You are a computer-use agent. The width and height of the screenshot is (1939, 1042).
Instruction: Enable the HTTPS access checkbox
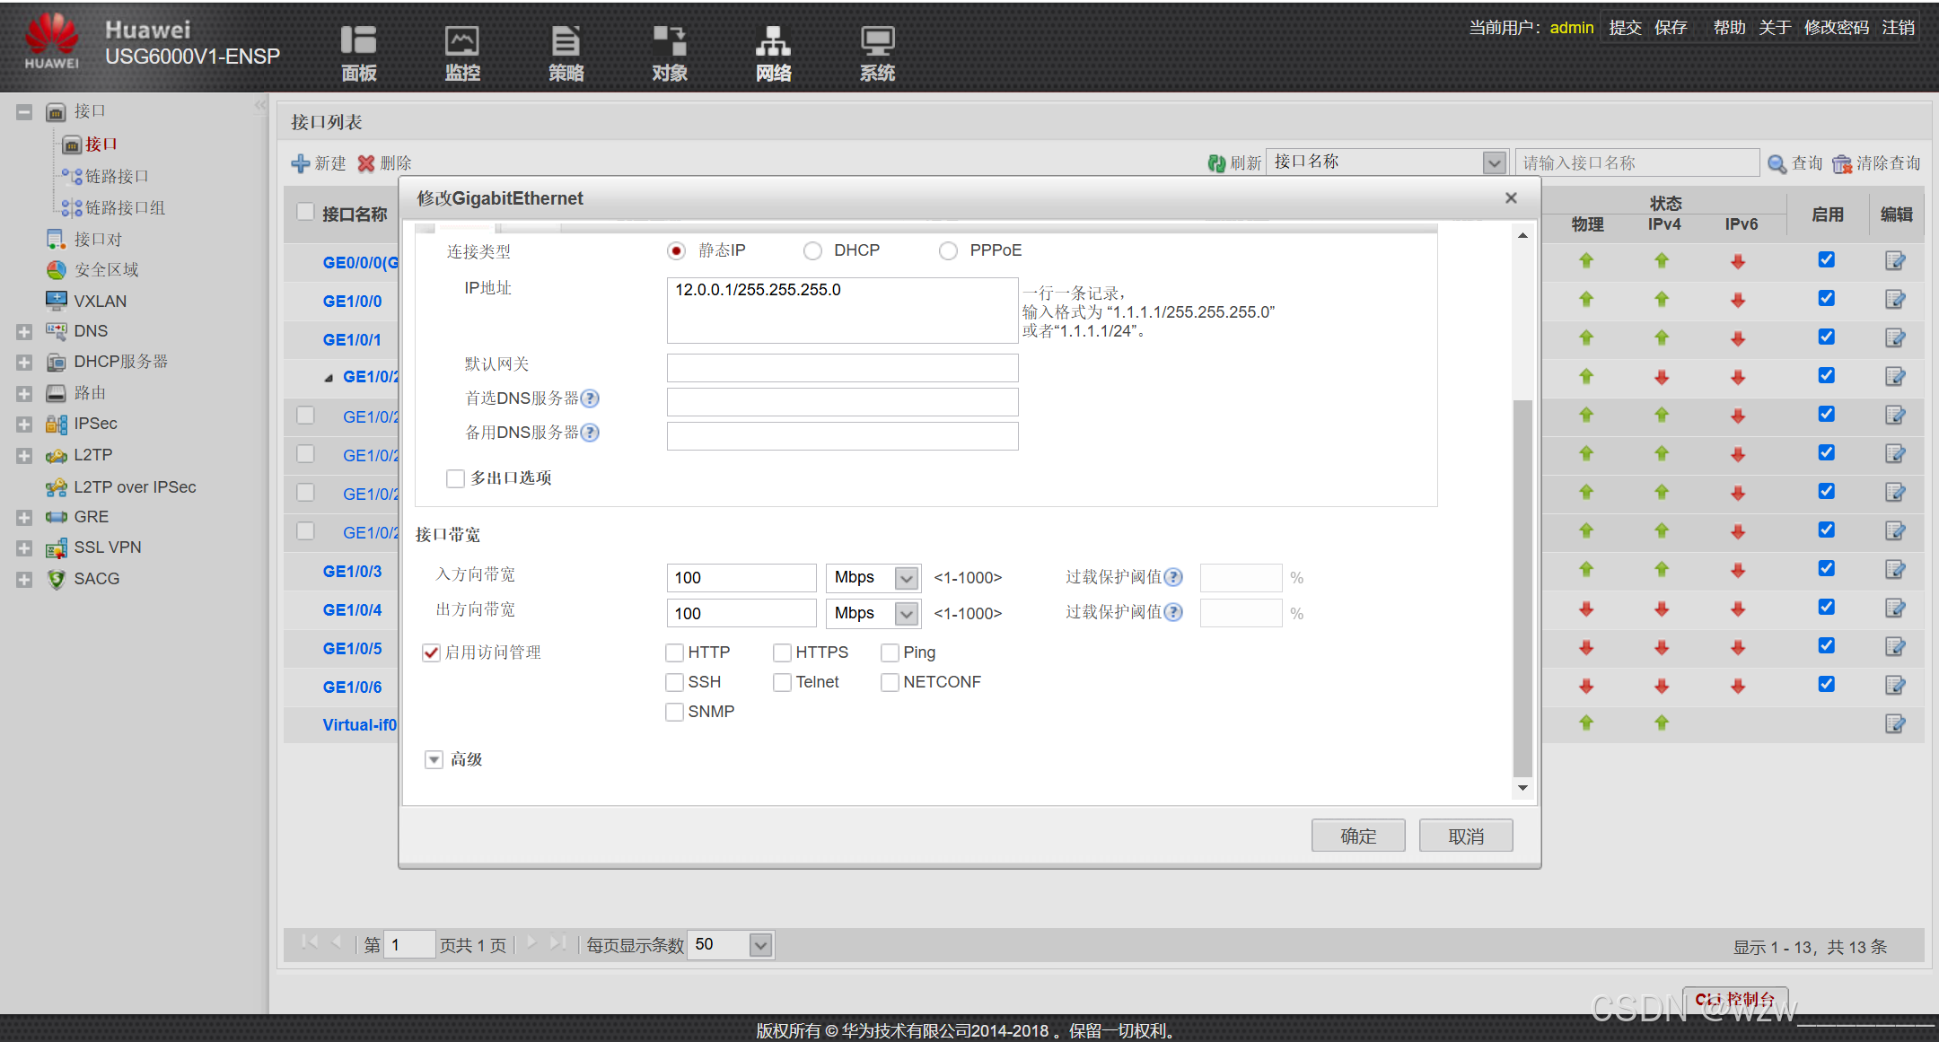783,652
